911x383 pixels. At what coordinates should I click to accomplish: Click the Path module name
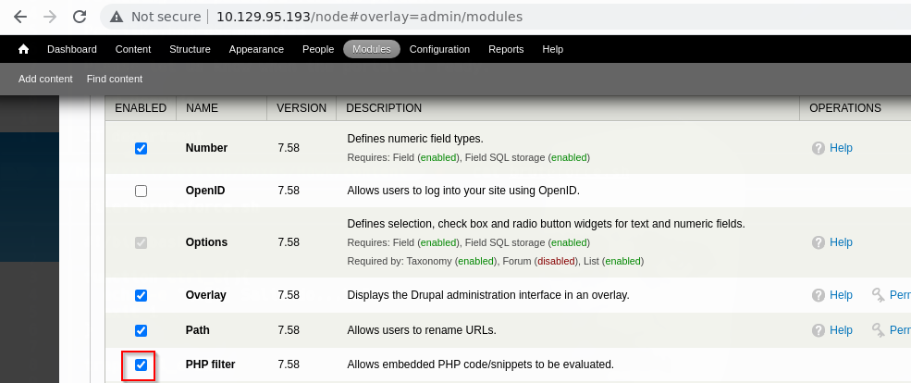198,330
